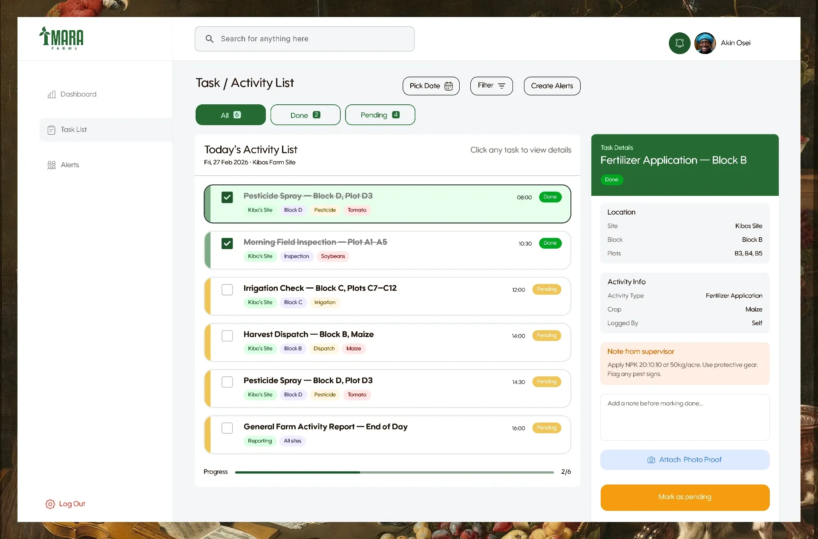
Task: Click the Alerts people icon
Action: pos(52,165)
